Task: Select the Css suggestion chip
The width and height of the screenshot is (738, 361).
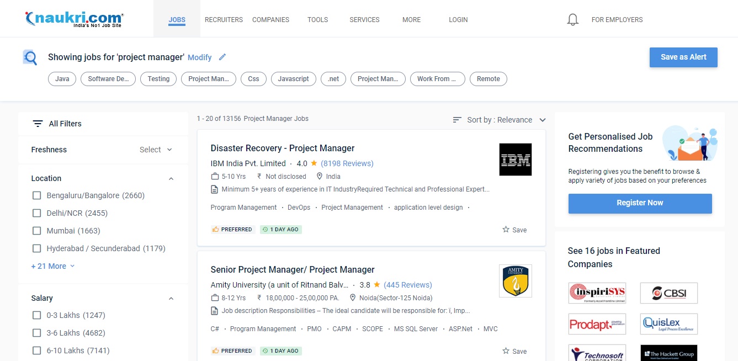Action: (x=253, y=79)
